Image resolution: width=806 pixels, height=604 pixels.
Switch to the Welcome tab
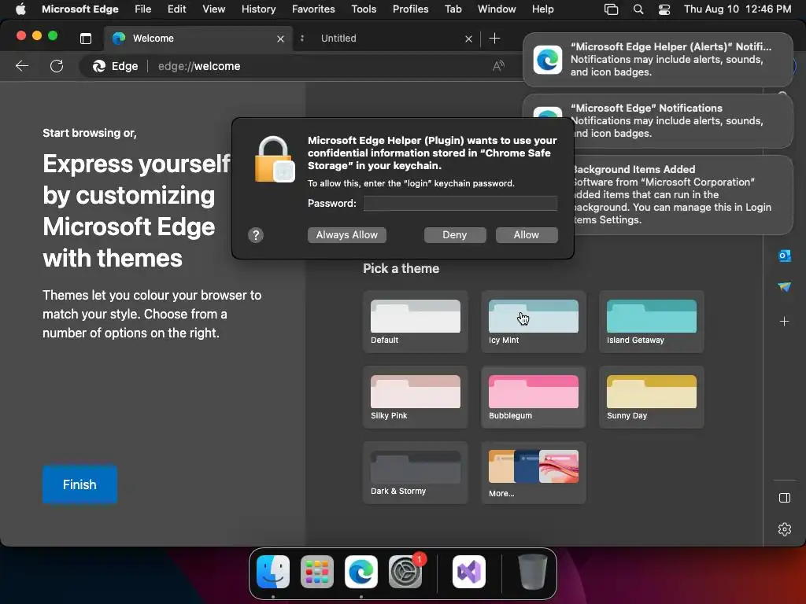199,38
